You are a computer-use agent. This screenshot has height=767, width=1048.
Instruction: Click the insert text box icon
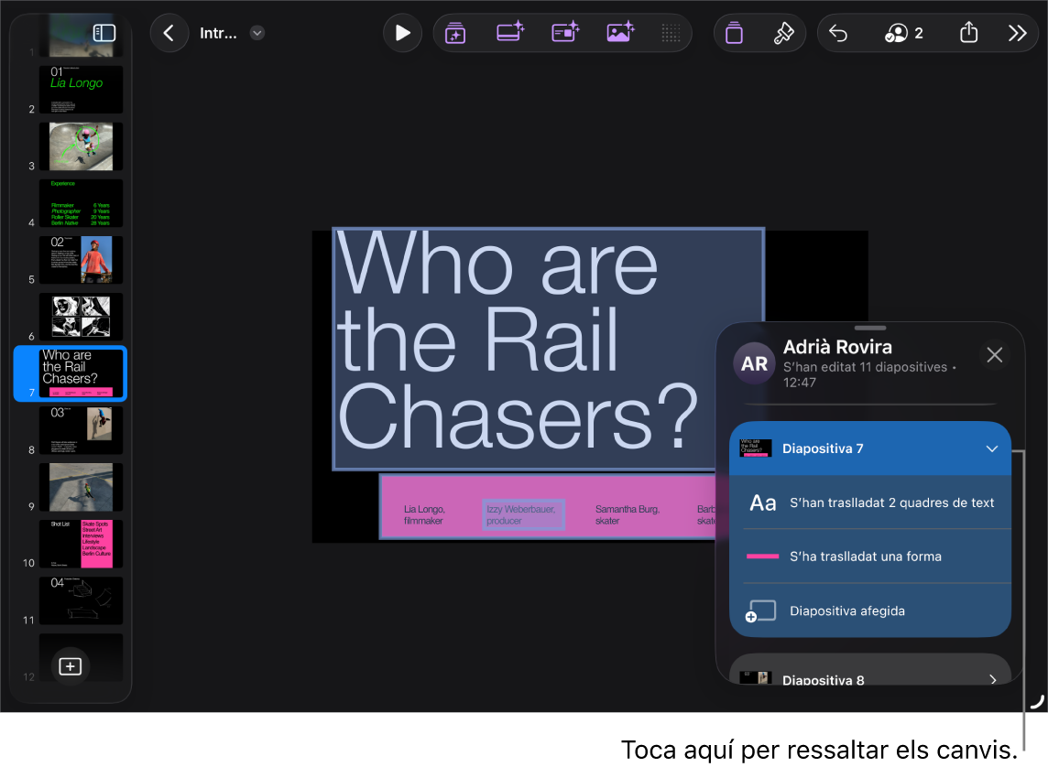[x=510, y=33]
